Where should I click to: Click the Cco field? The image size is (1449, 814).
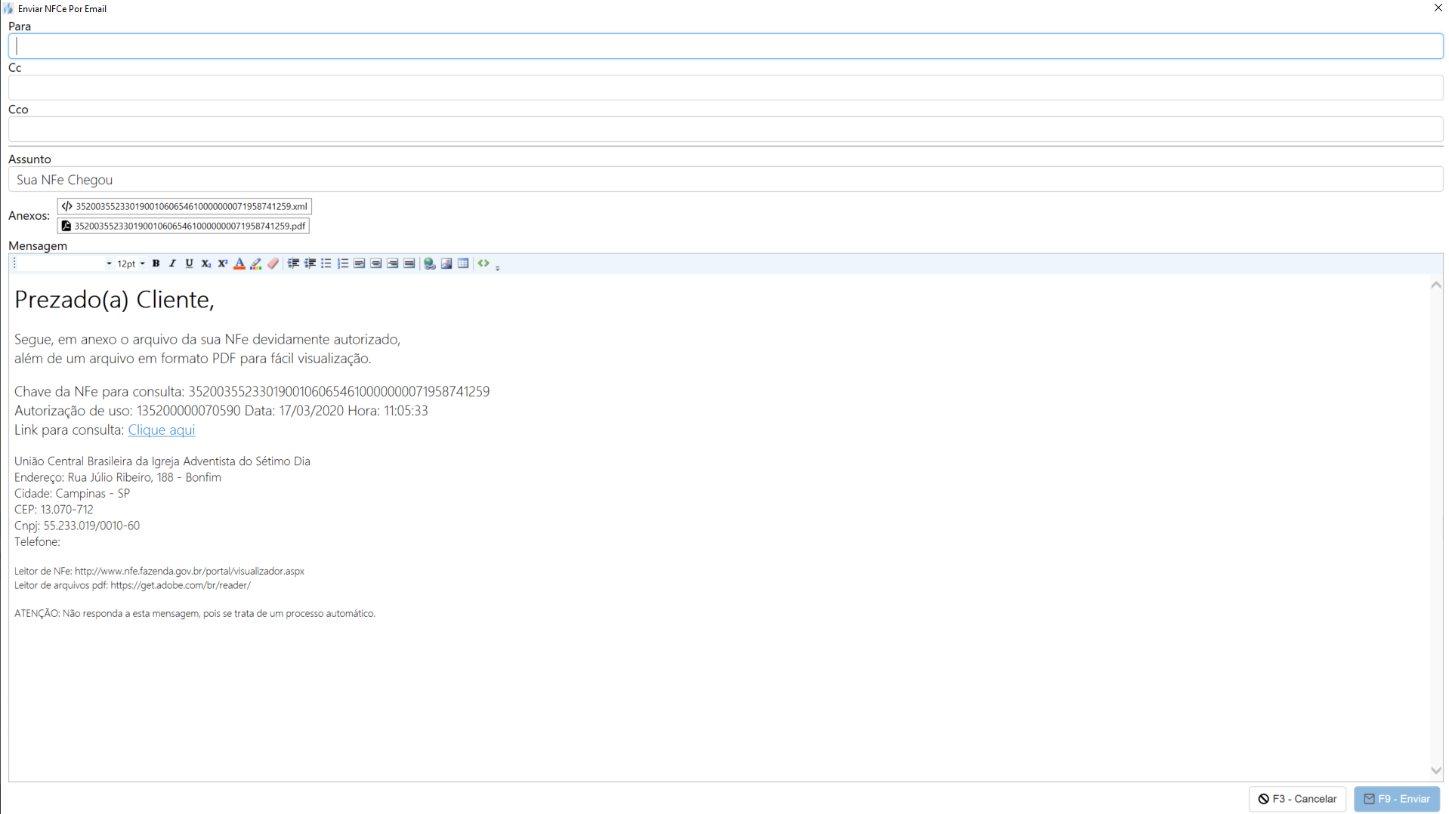click(x=725, y=129)
